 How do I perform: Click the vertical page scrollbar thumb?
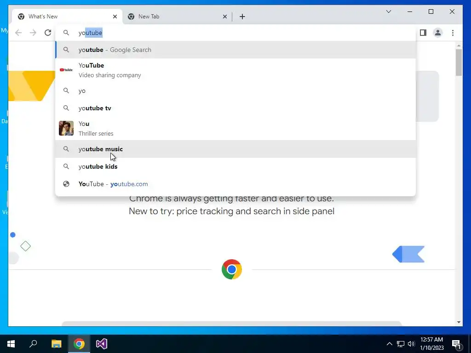pos(459,62)
